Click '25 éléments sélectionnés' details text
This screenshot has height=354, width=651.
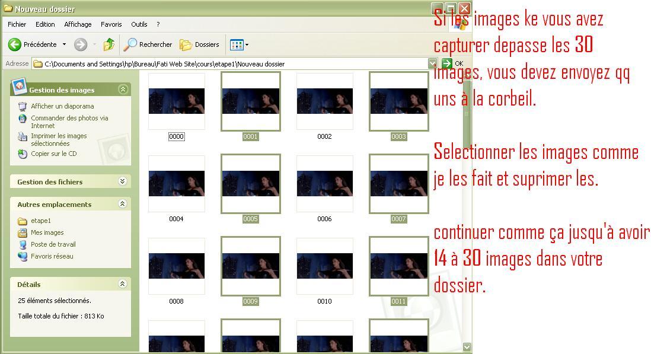(55, 301)
